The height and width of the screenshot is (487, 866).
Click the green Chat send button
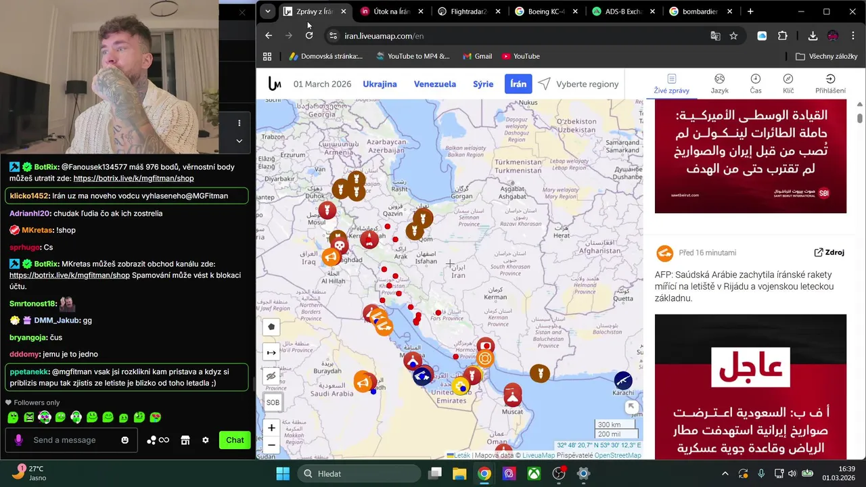click(x=235, y=440)
